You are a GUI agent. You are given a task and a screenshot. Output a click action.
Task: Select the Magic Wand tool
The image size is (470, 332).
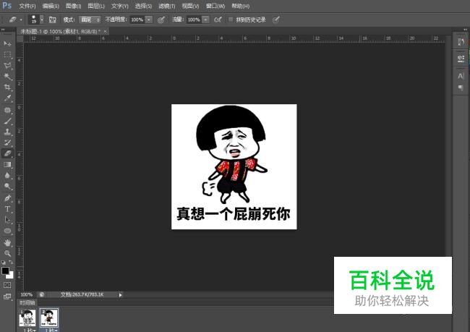pyautogui.click(x=7, y=77)
